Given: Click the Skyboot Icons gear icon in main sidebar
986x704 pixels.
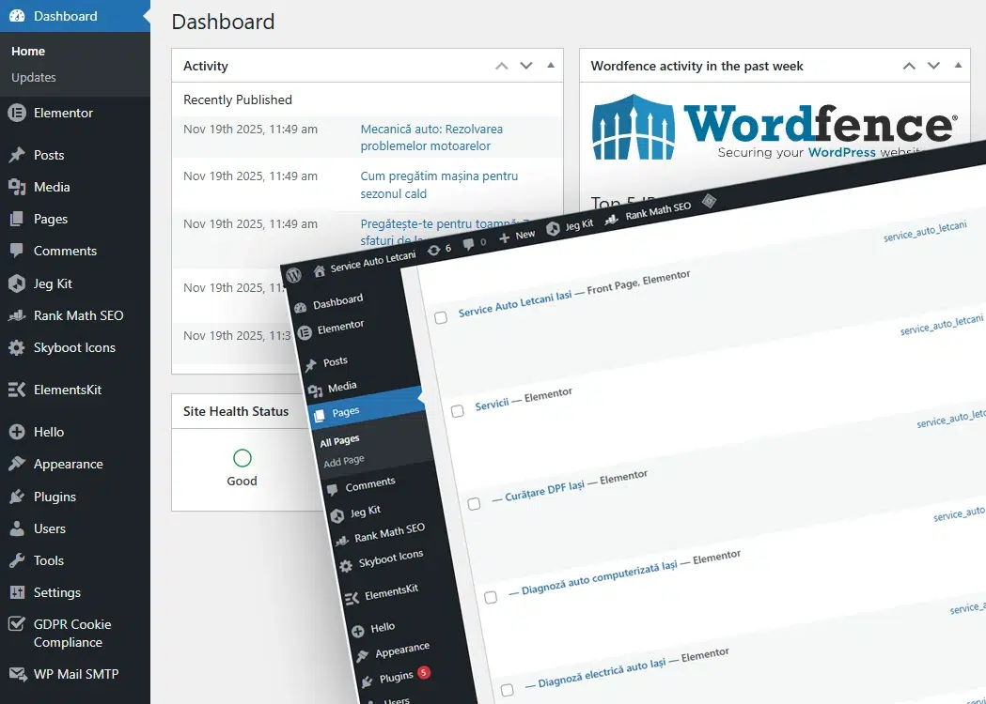Looking at the screenshot, I should pos(17,347).
